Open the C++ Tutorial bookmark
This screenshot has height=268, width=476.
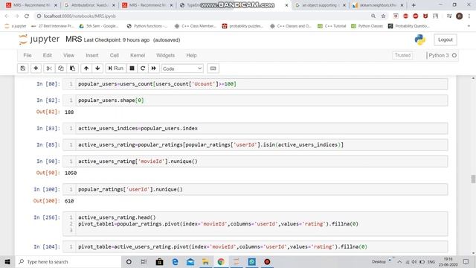tap(332, 26)
